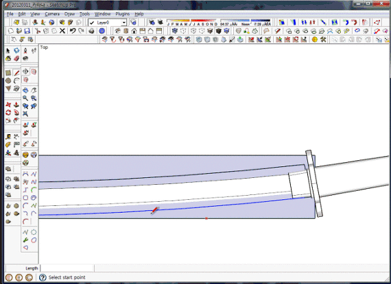Toggle the Monochrome face style
This screenshot has width=391, height=284.
click(x=226, y=31)
